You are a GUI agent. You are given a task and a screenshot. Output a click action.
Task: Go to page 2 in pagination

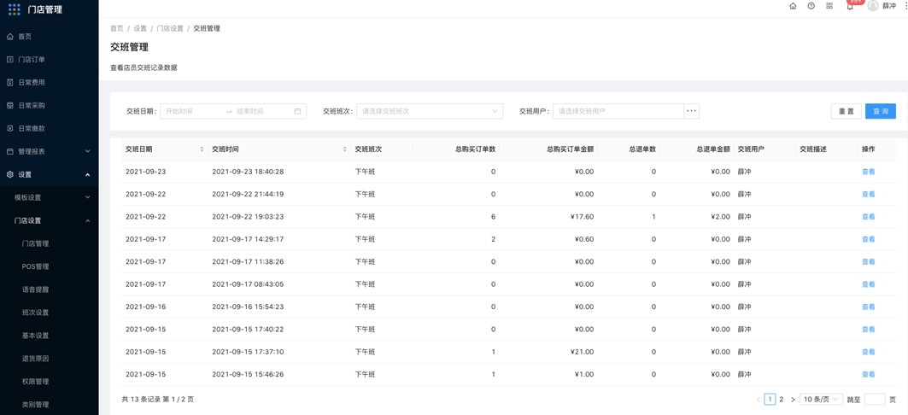tap(782, 400)
